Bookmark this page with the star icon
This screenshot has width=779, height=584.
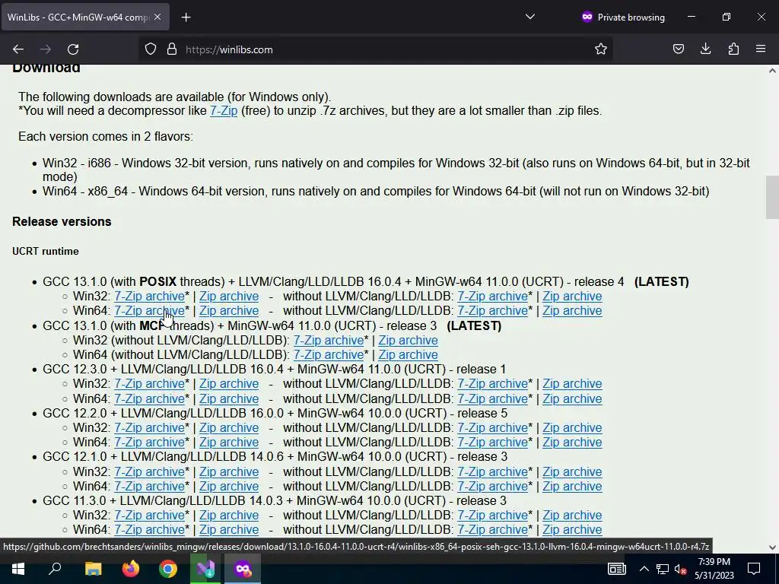coord(601,49)
